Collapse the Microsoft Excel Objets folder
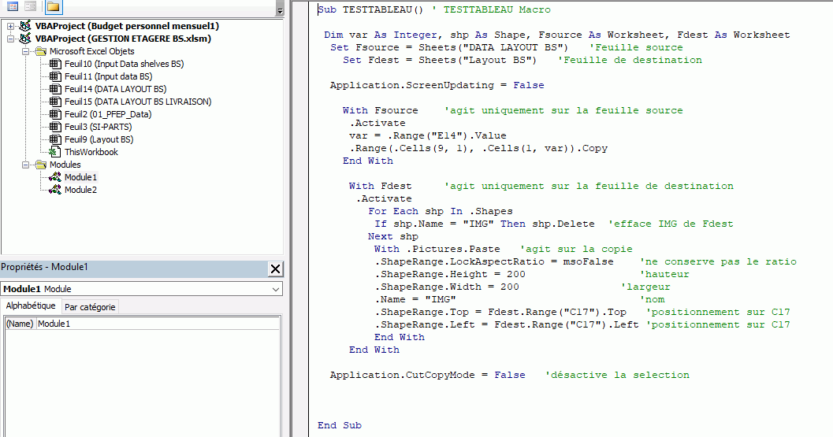This screenshot has width=833, height=437. click(26, 51)
